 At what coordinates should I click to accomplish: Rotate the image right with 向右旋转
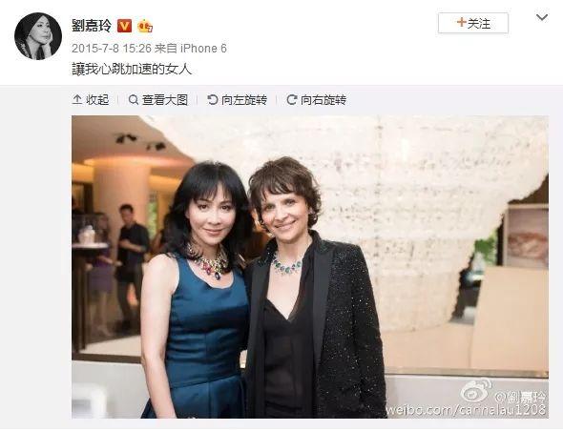pyautogui.click(x=317, y=100)
